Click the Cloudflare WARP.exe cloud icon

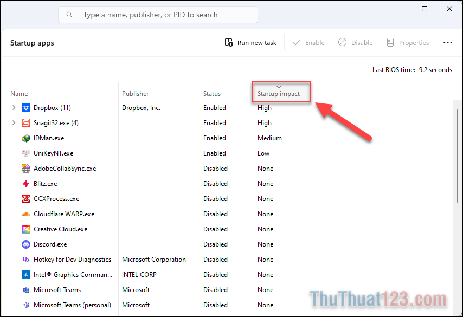tap(26, 214)
